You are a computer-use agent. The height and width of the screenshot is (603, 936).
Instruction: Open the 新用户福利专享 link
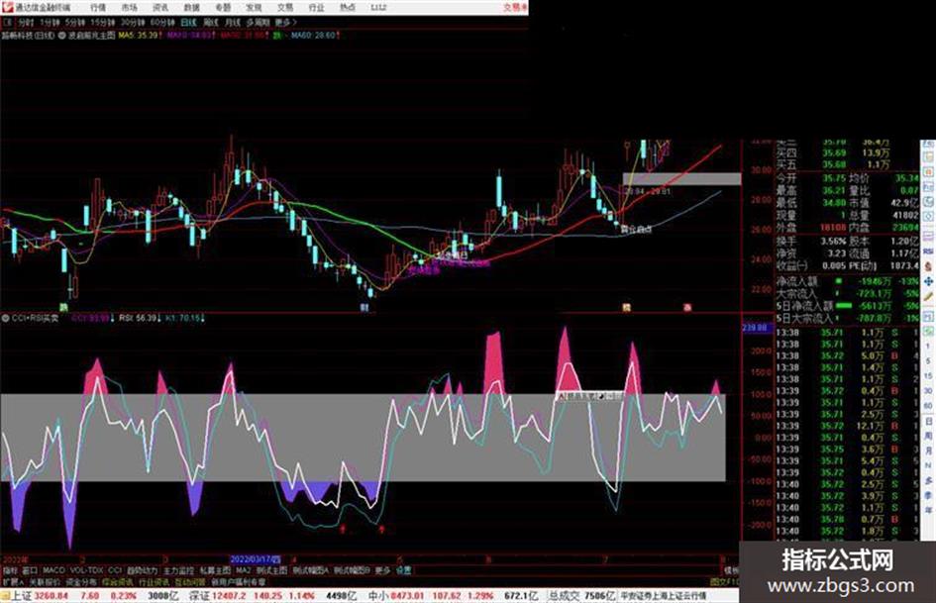[239, 581]
